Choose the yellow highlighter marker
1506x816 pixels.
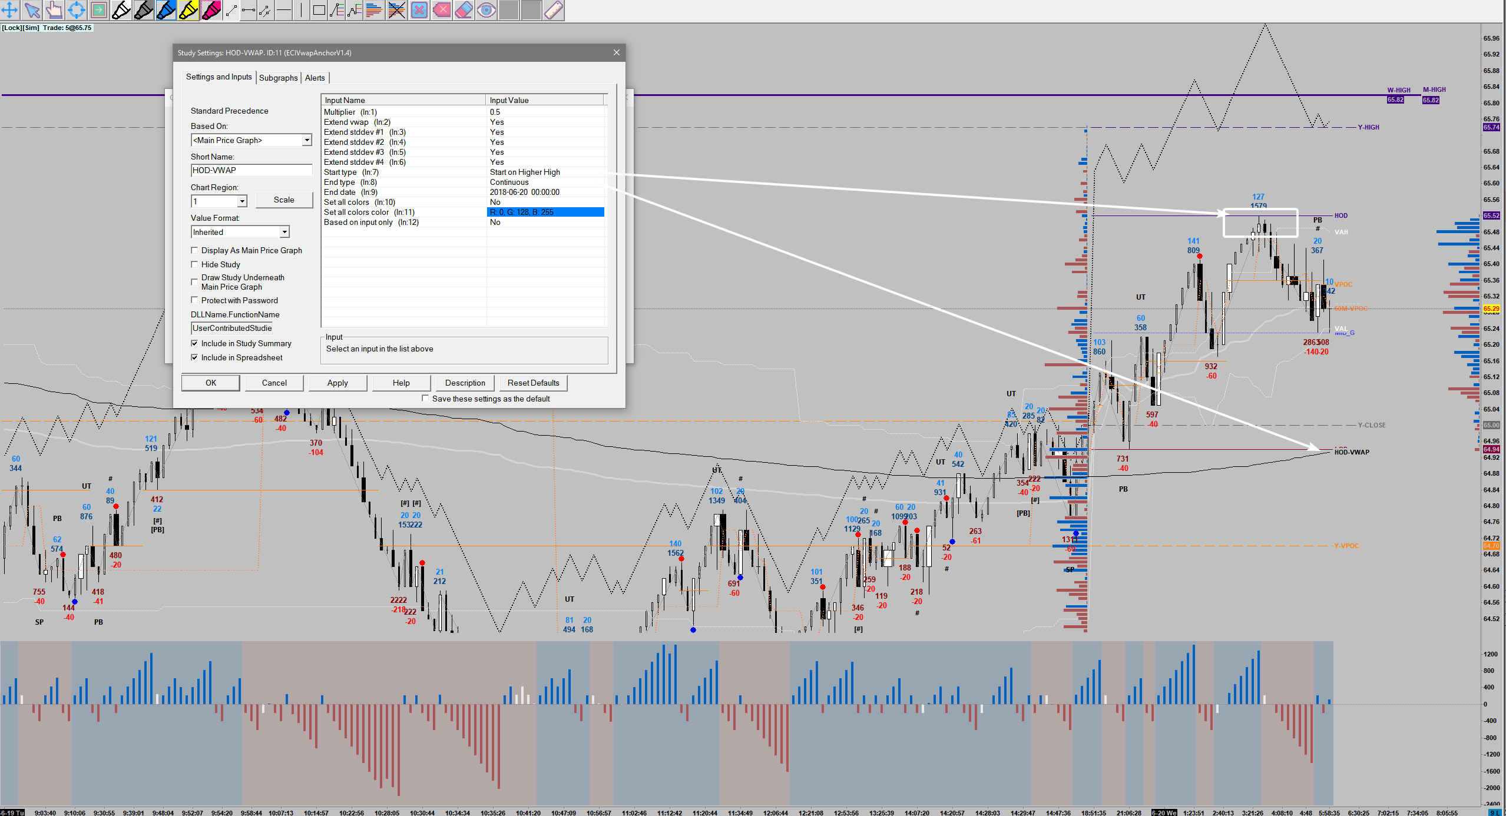click(188, 10)
